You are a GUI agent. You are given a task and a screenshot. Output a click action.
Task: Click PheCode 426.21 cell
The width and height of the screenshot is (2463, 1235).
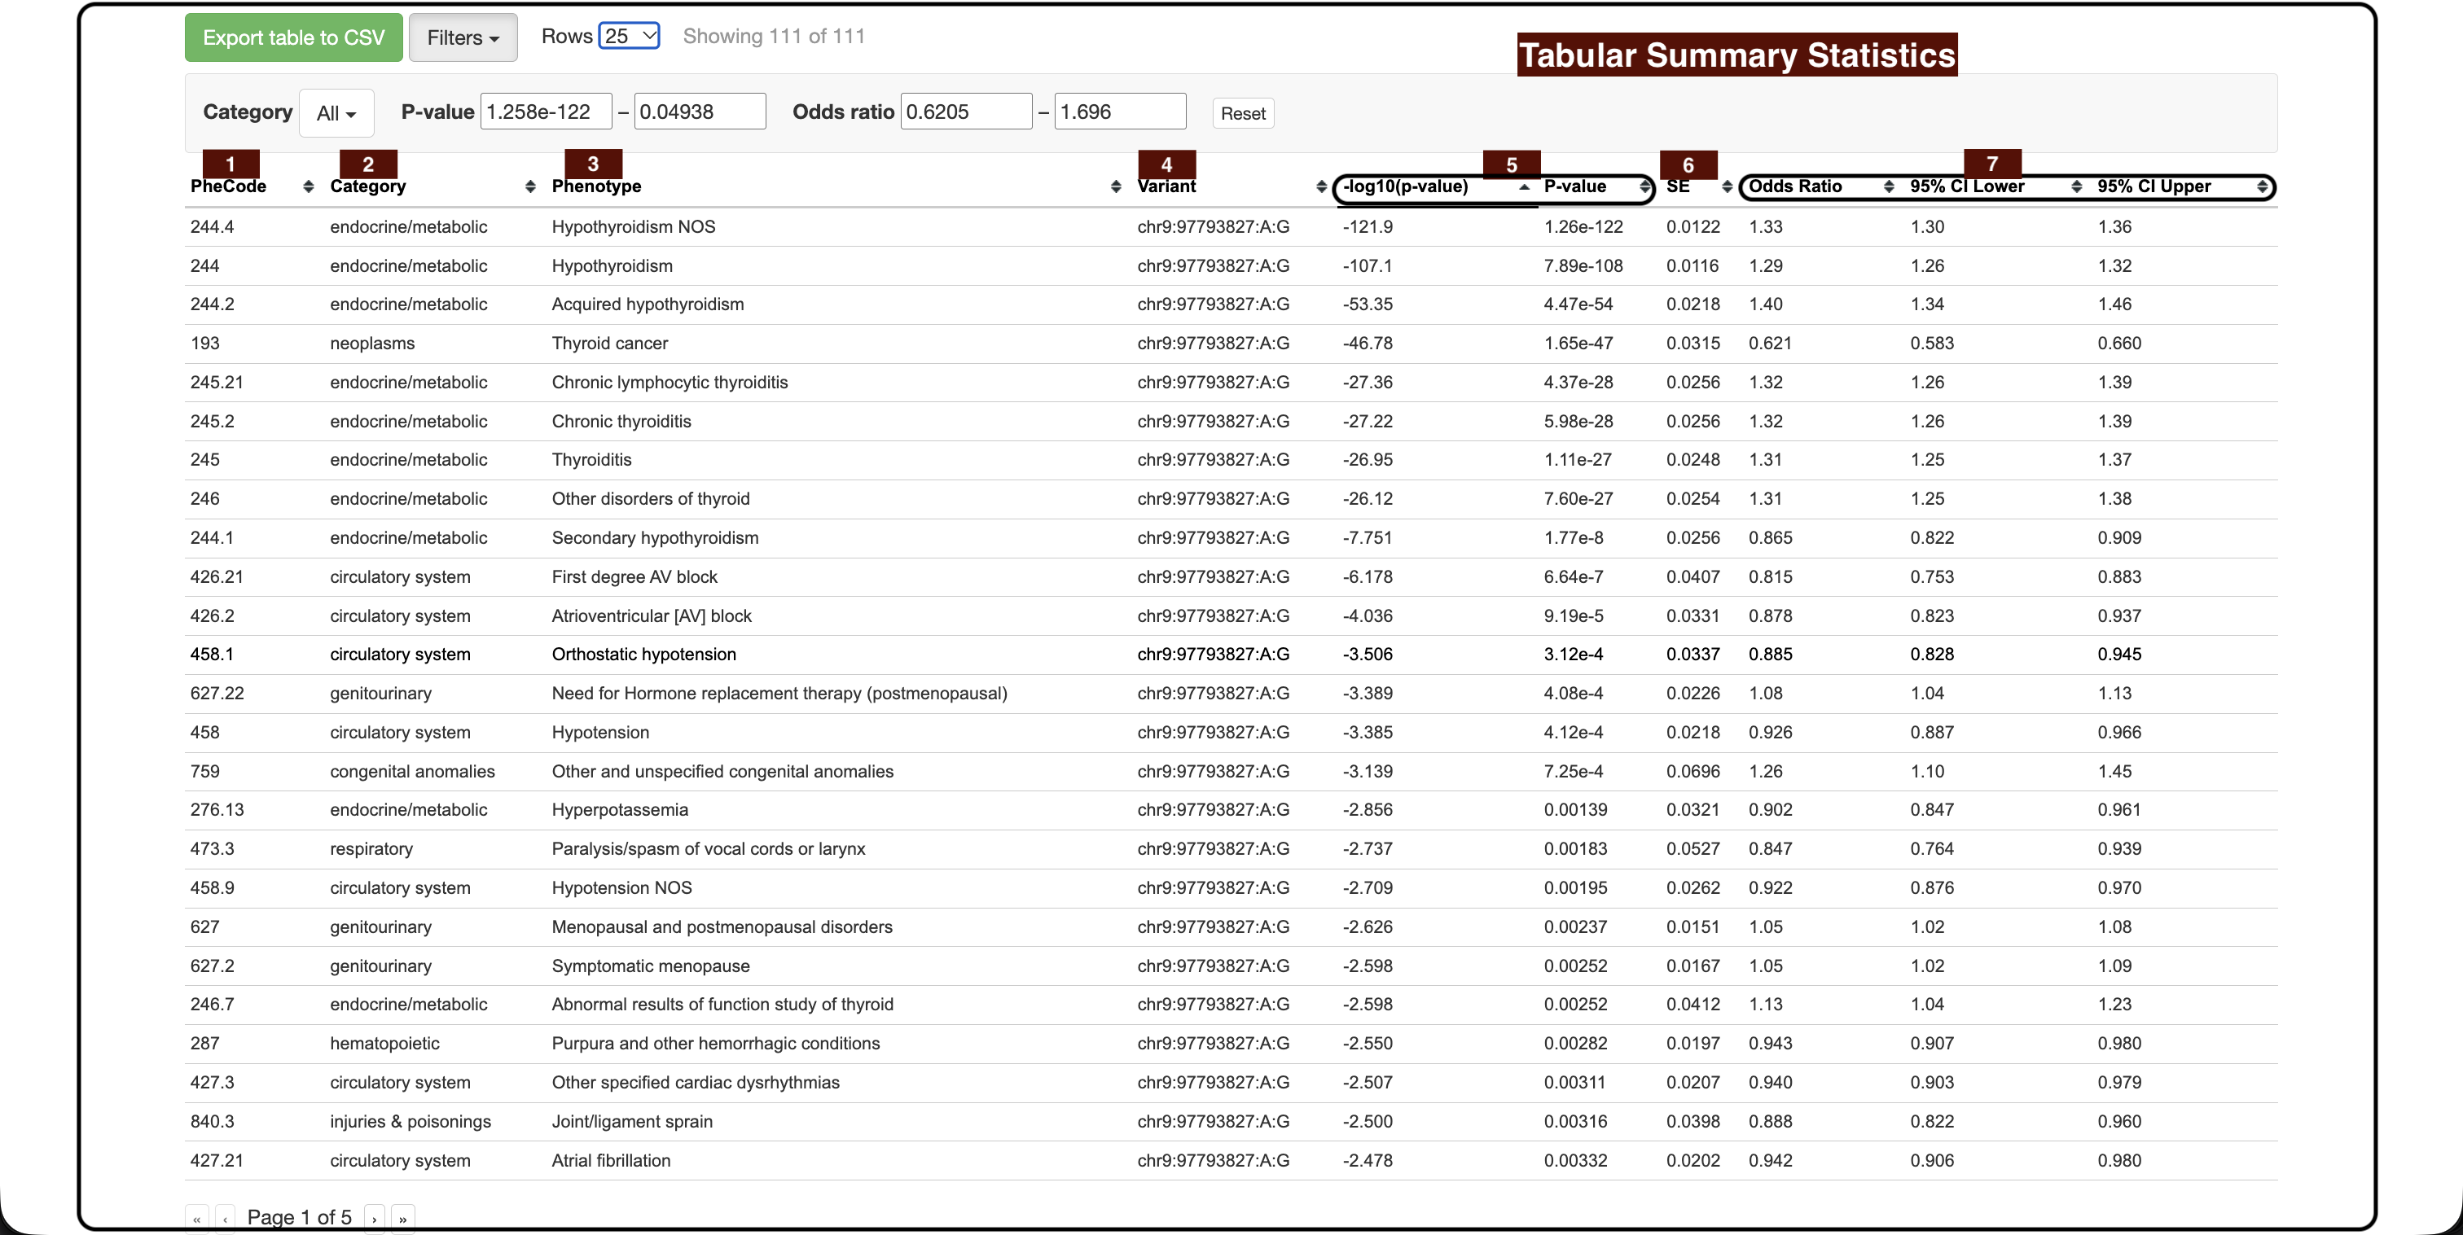[217, 577]
